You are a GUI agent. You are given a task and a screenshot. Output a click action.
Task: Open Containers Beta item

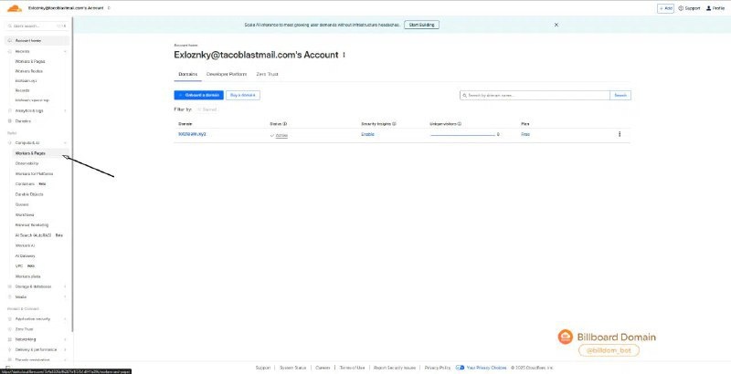click(x=31, y=183)
